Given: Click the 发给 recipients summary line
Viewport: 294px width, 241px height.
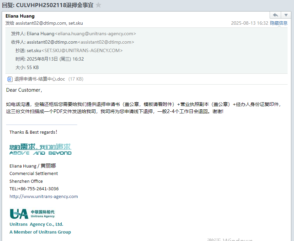Looking at the screenshot, I should 44,23.
